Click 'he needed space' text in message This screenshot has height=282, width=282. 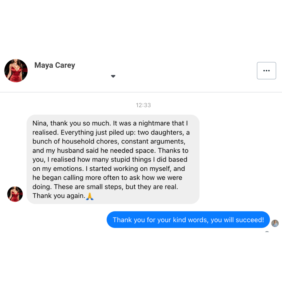127,151
